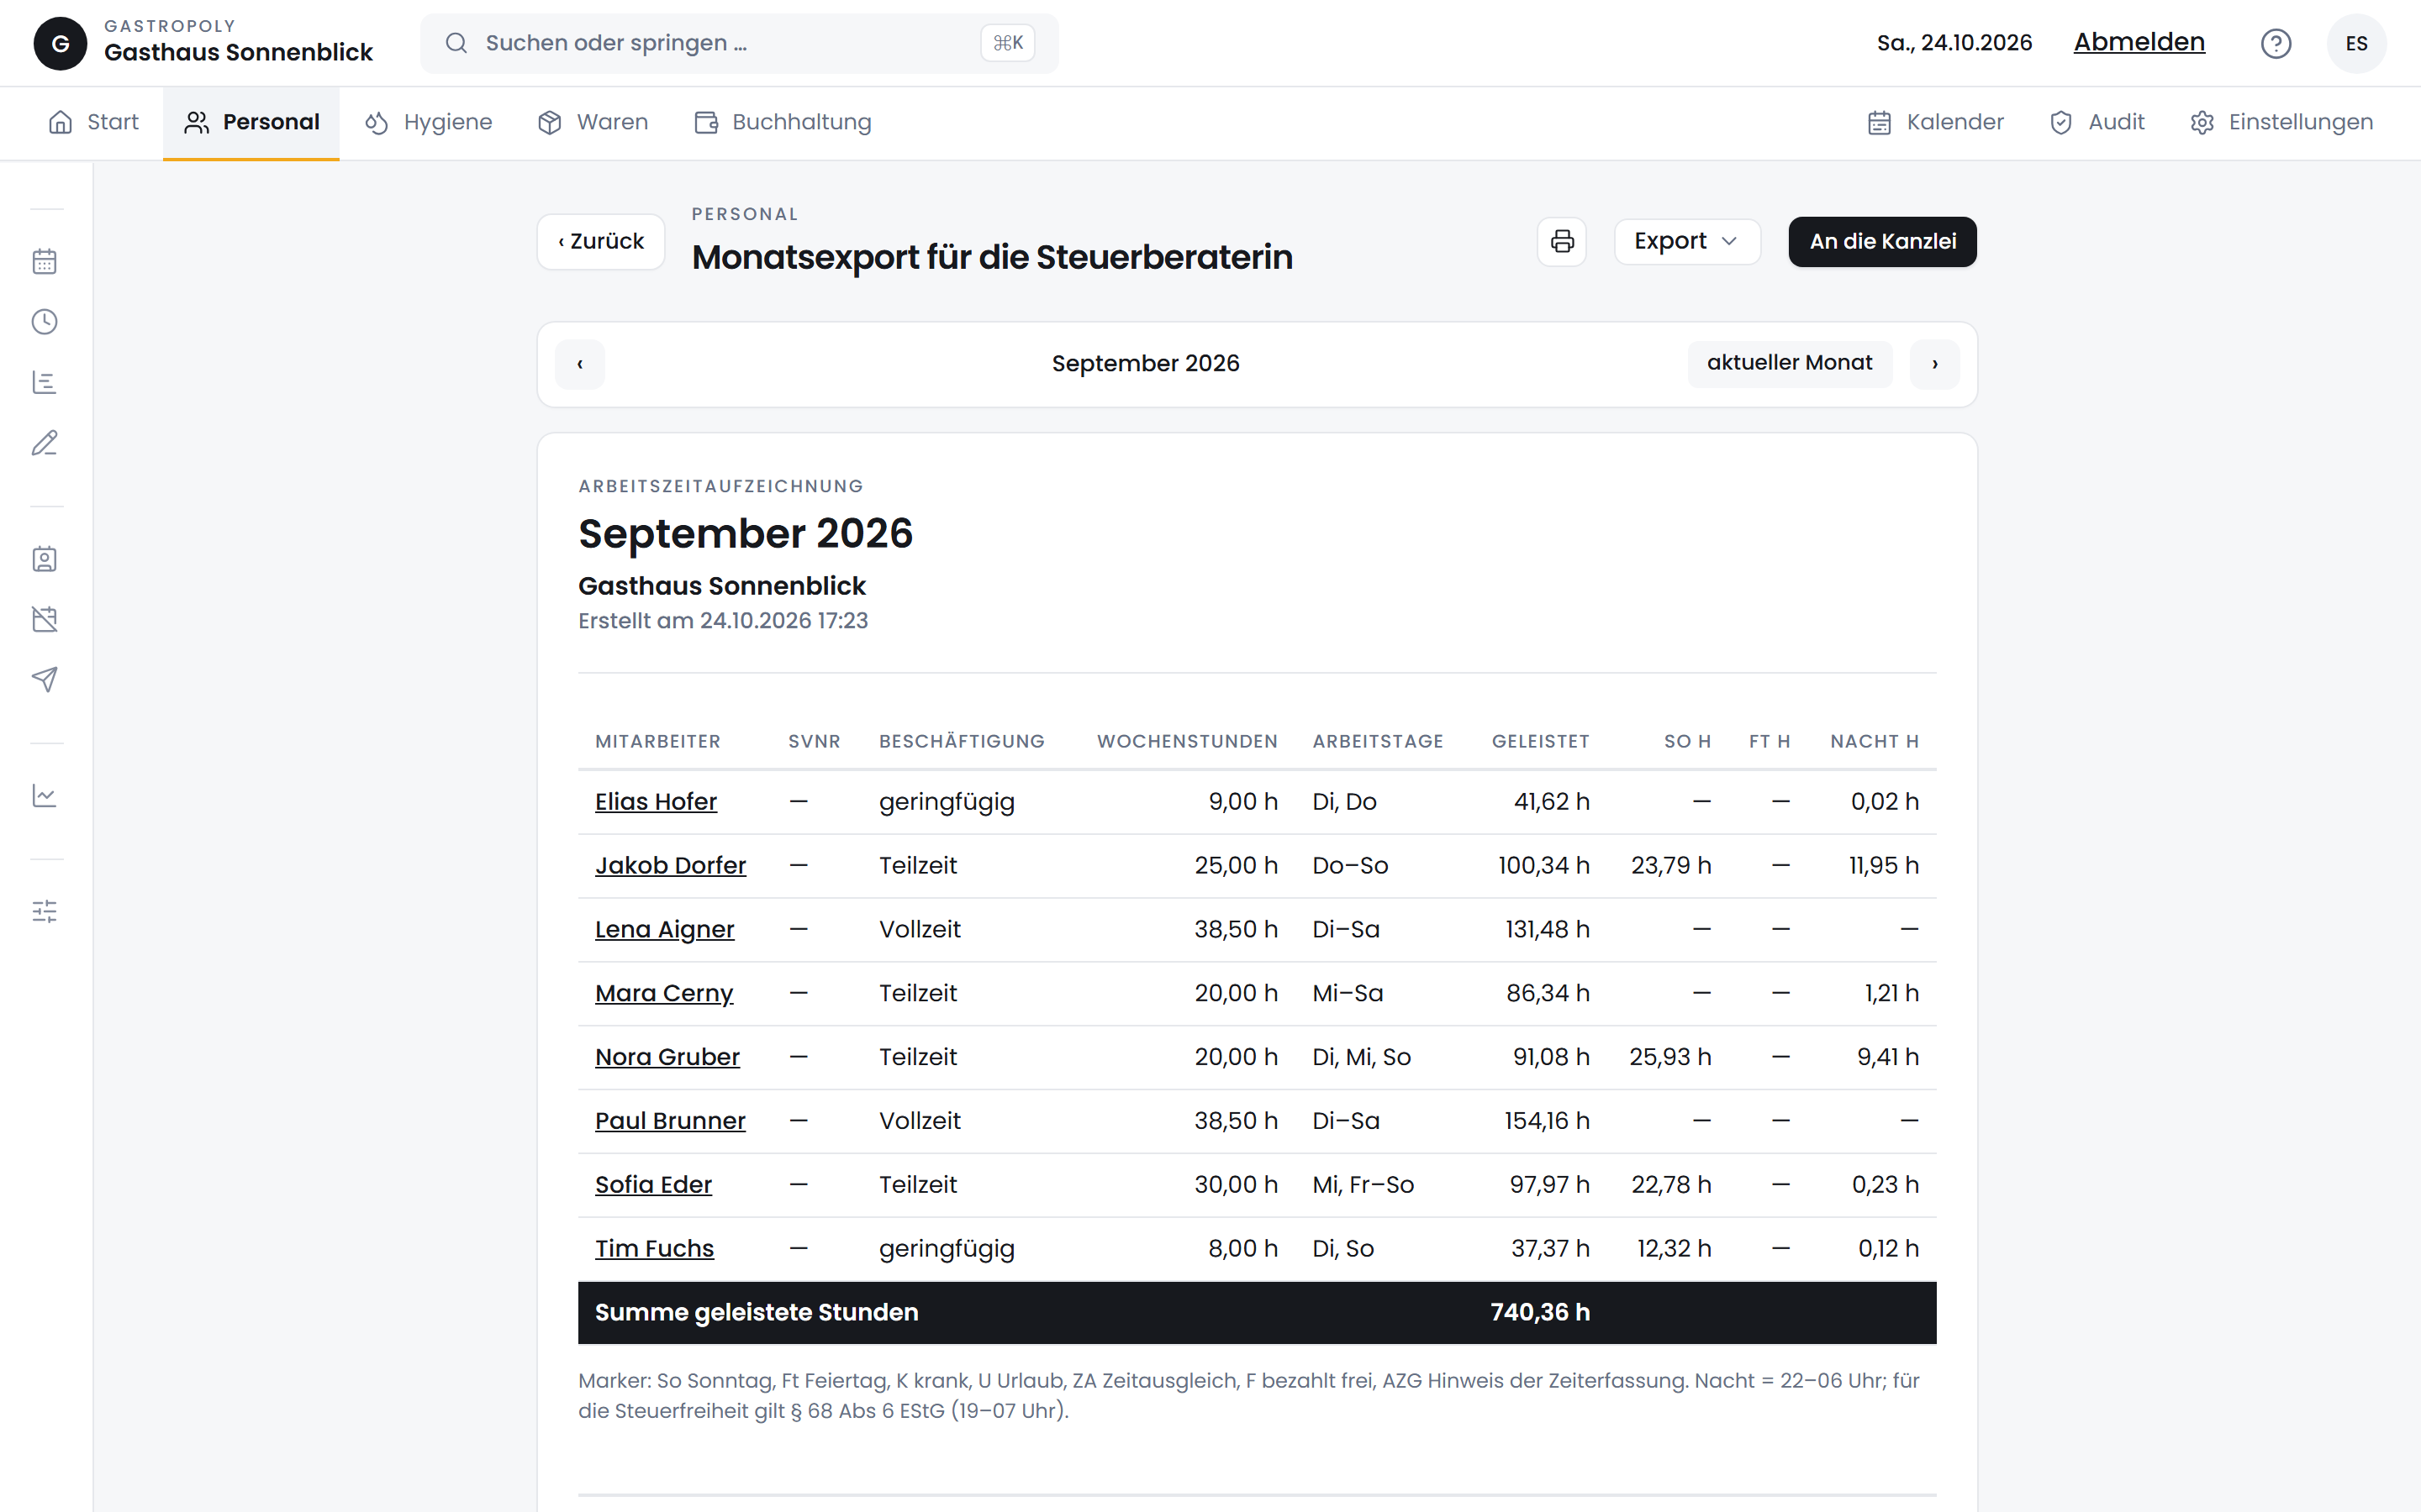The height and width of the screenshot is (1512, 2421).
Task: Click the ⌘K shortcut badge
Action: [x=1007, y=43]
